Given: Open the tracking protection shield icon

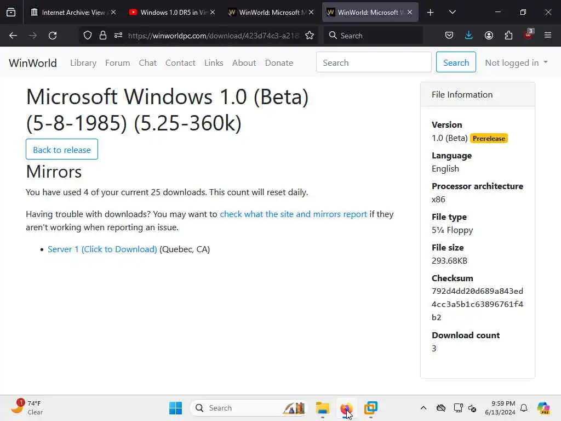Looking at the screenshot, I should pos(88,36).
